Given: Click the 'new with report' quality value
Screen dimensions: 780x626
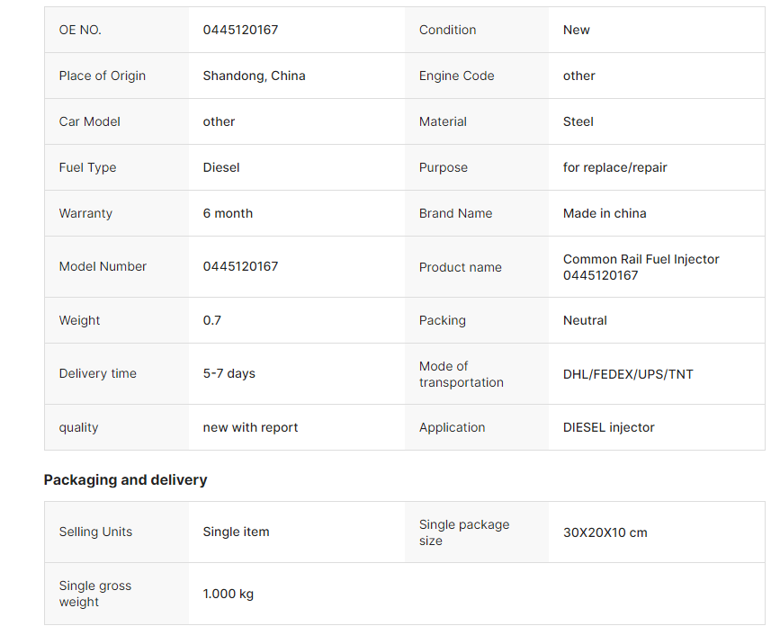Looking at the screenshot, I should click(x=250, y=427).
